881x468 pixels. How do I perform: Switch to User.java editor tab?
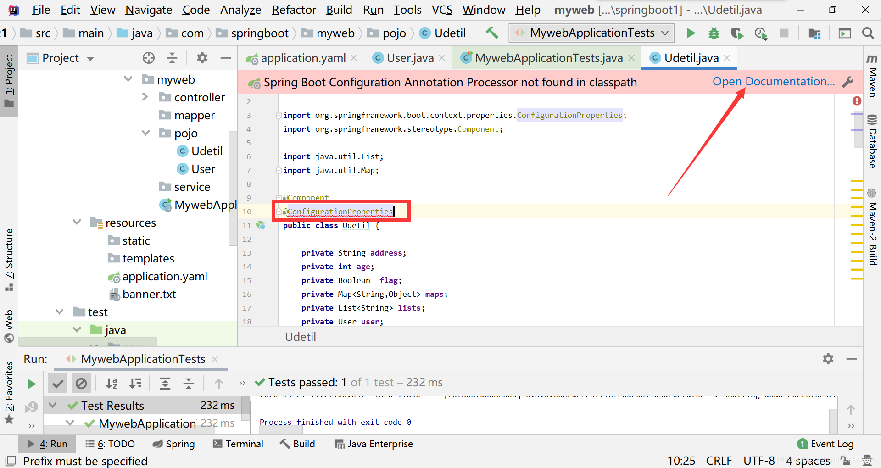tap(410, 58)
